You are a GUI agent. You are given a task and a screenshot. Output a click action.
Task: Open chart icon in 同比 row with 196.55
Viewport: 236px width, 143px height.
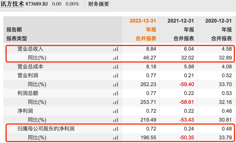(115, 138)
